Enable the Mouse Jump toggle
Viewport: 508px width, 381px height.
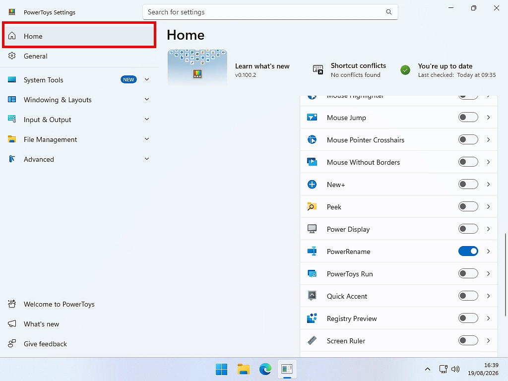pyautogui.click(x=468, y=117)
